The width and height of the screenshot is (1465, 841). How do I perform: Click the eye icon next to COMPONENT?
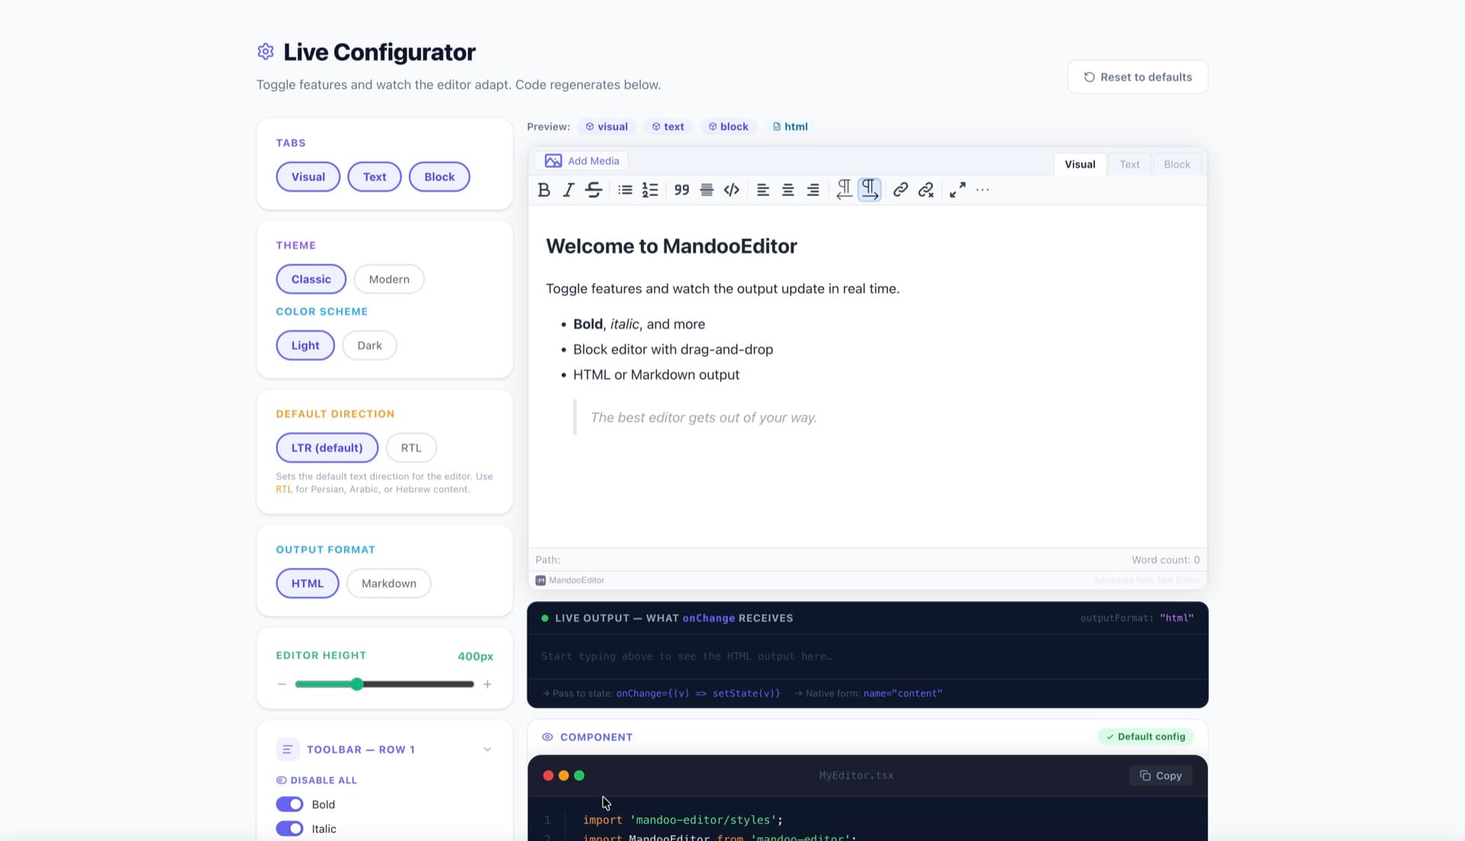pos(547,737)
